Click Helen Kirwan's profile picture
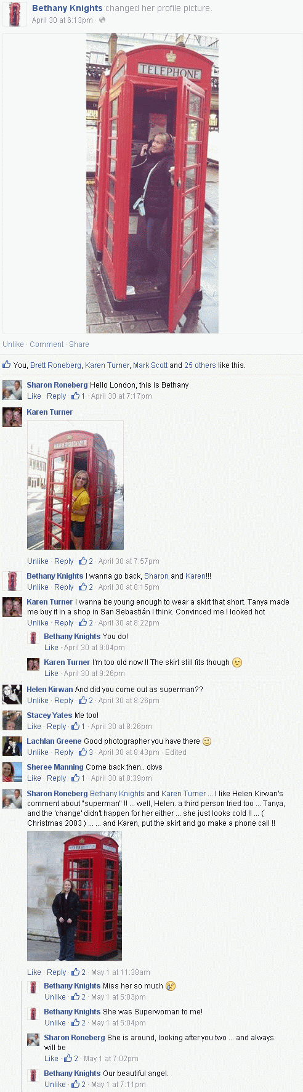The height and width of the screenshot is (1092, 303). pyautogui.click(x=12, y=695)
